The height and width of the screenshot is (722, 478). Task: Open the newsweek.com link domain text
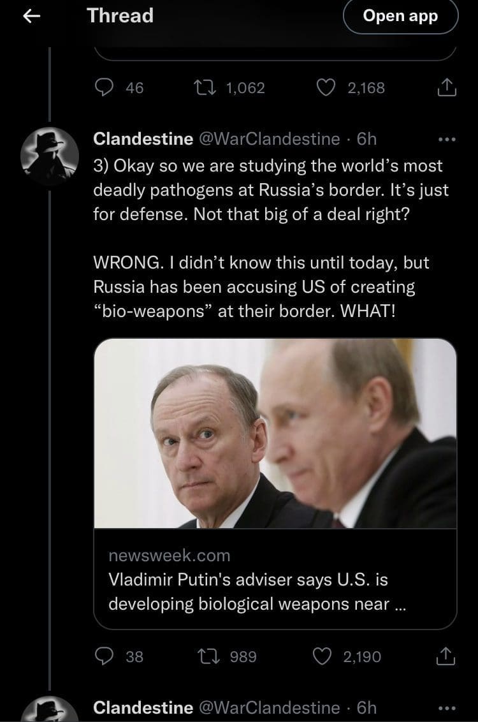170,556
